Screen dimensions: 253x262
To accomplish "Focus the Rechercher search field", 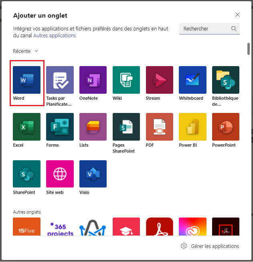I will point(209,28).
